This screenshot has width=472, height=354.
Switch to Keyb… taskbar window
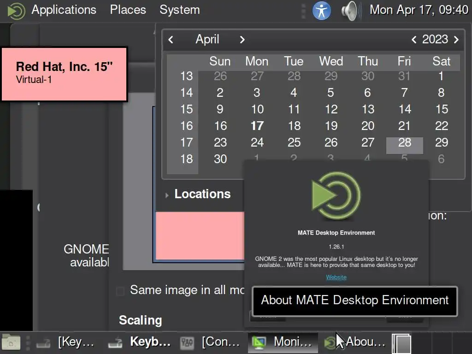pyautogui.click(x=139, y=342)
